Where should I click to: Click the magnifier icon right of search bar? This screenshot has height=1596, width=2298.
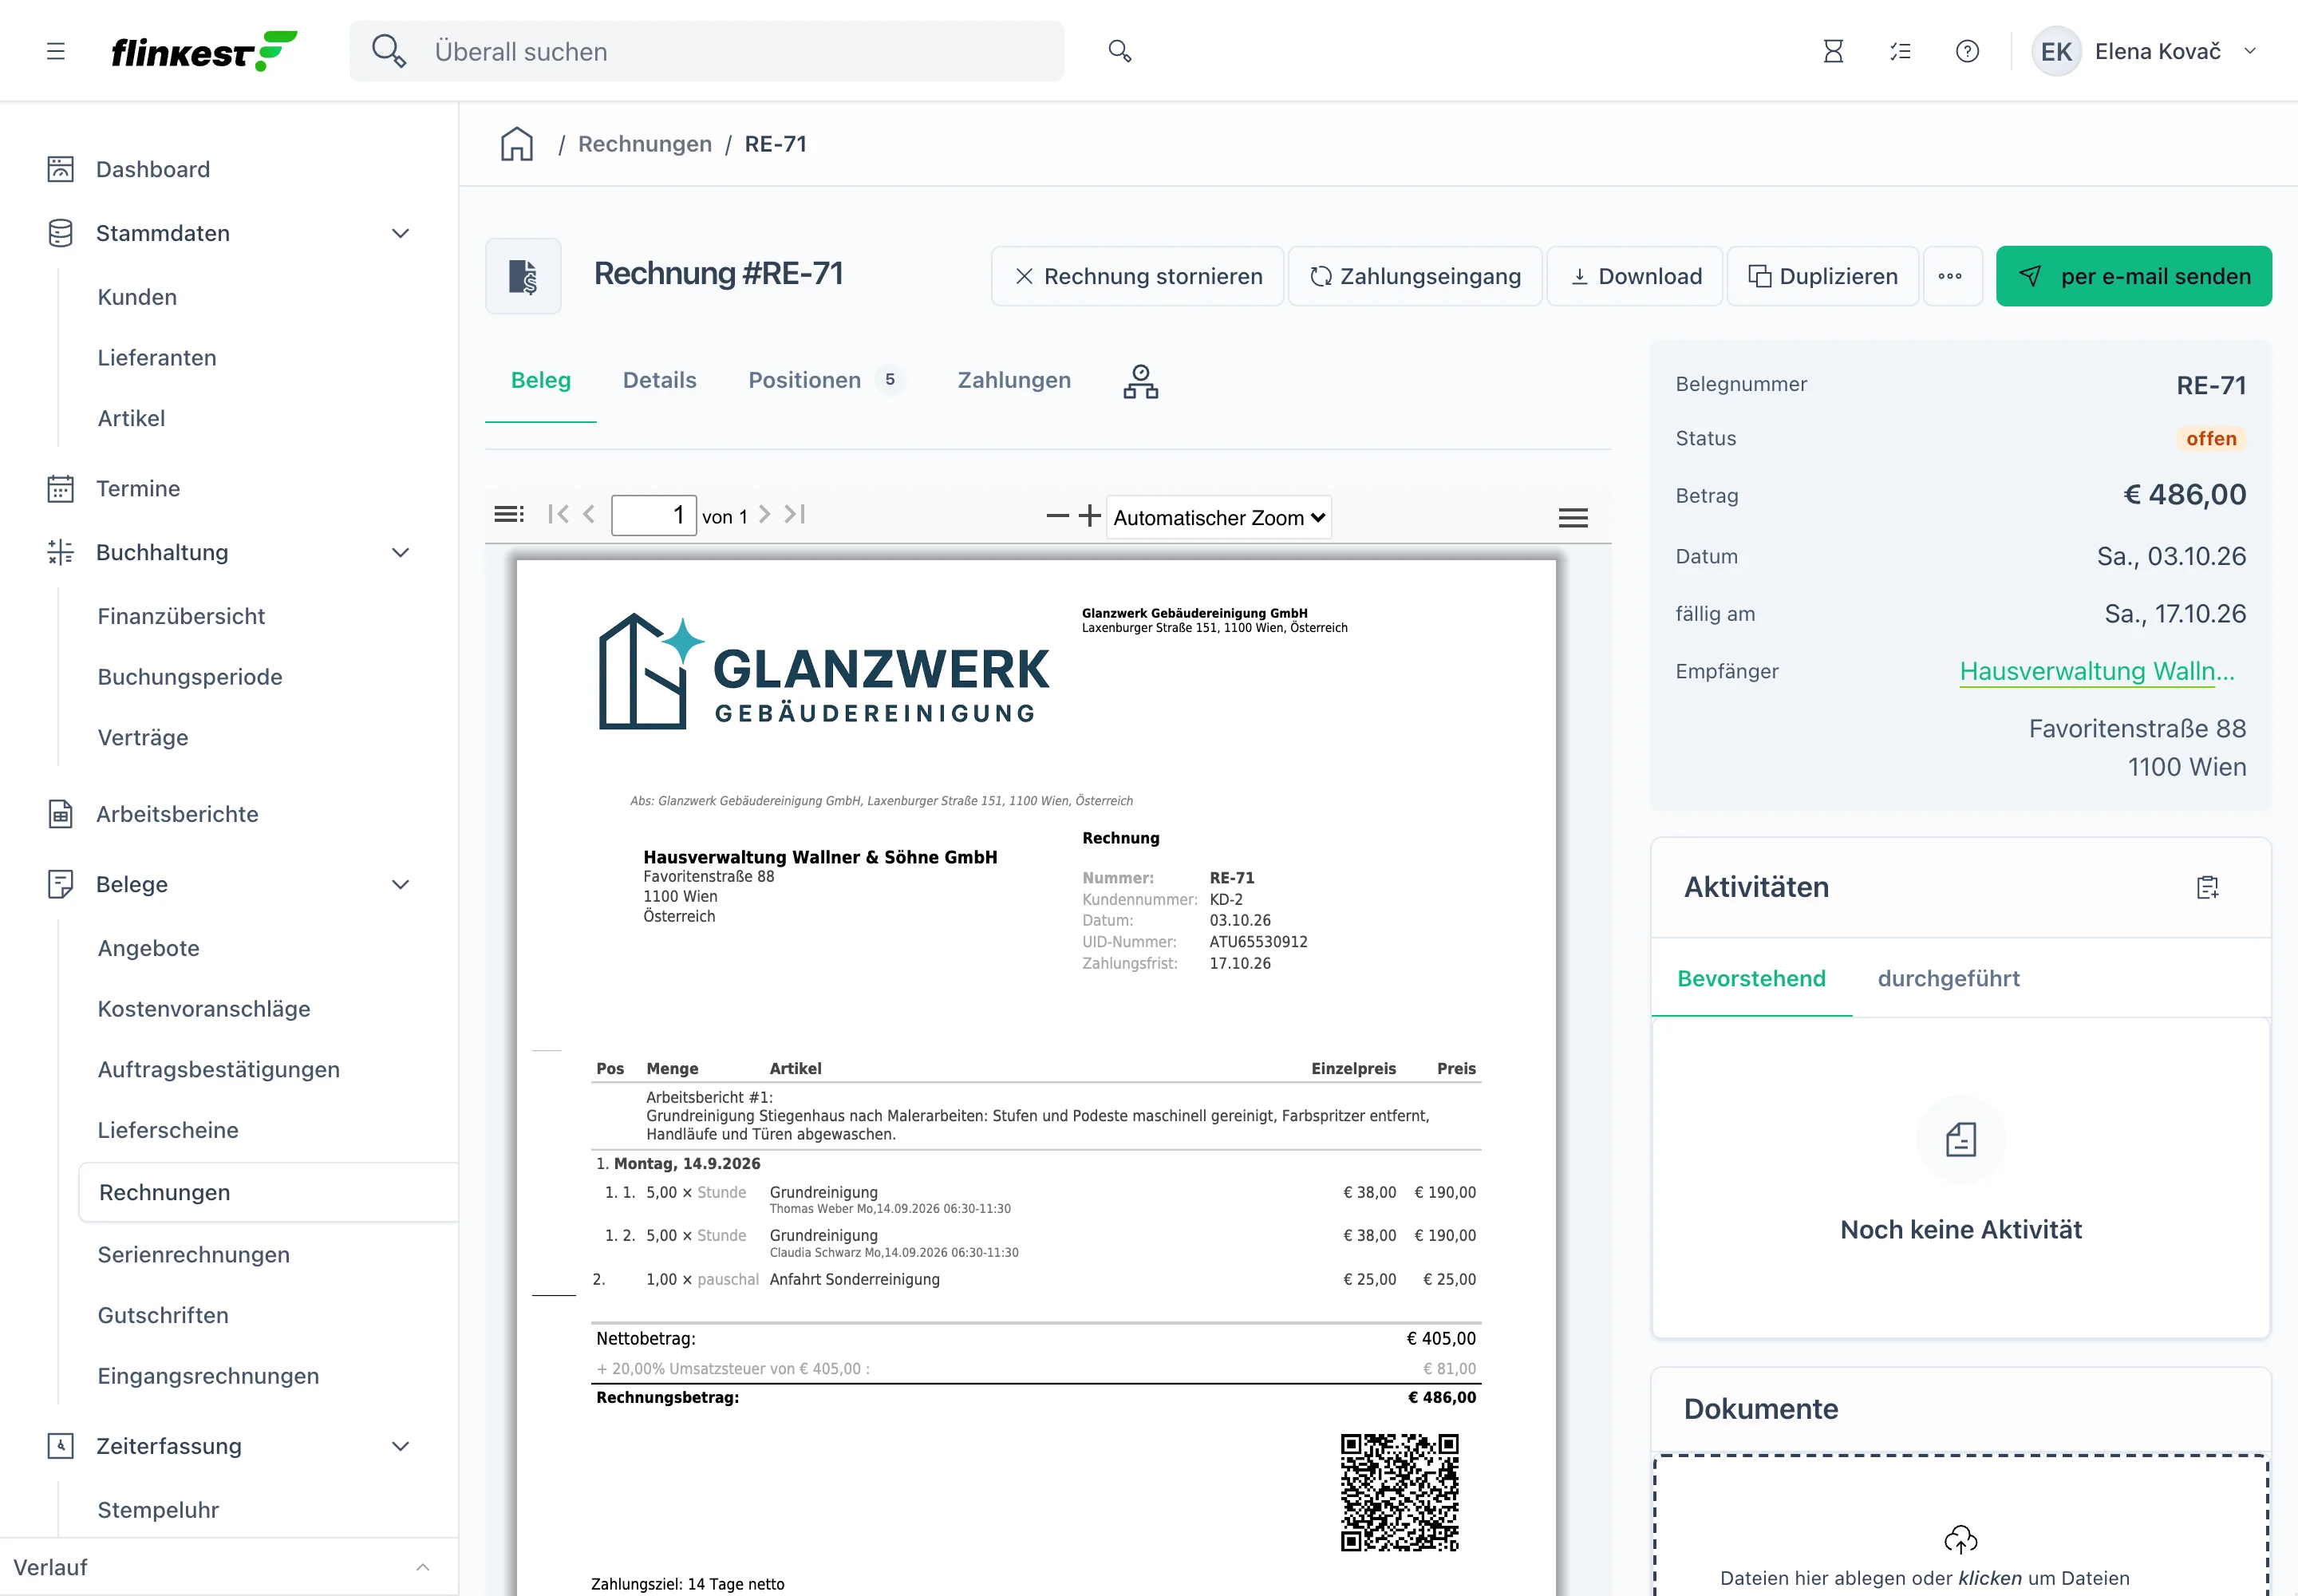pos(1119,51)
